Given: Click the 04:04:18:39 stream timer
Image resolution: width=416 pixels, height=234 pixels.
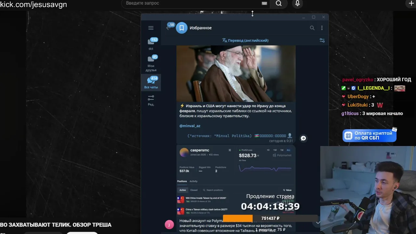Looking at the screenshot, I should tap(270, 206).
